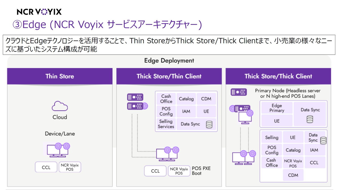Toggle the UE block in Thin Client panel

(x=206, y=111)
